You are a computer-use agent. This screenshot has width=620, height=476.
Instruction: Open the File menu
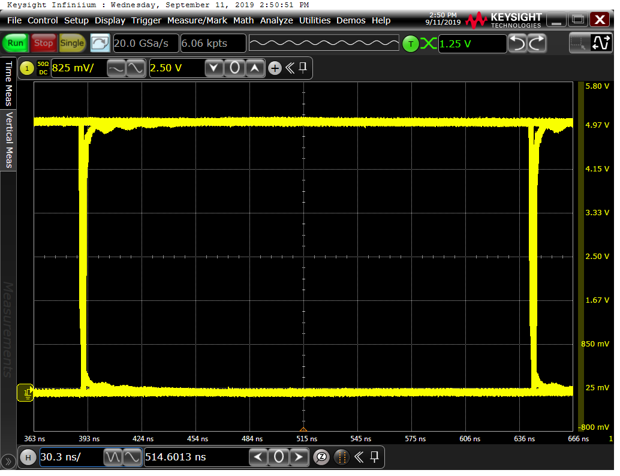tap(14, 20)
